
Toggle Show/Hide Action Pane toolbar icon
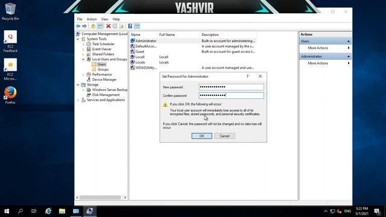point(137,26)
